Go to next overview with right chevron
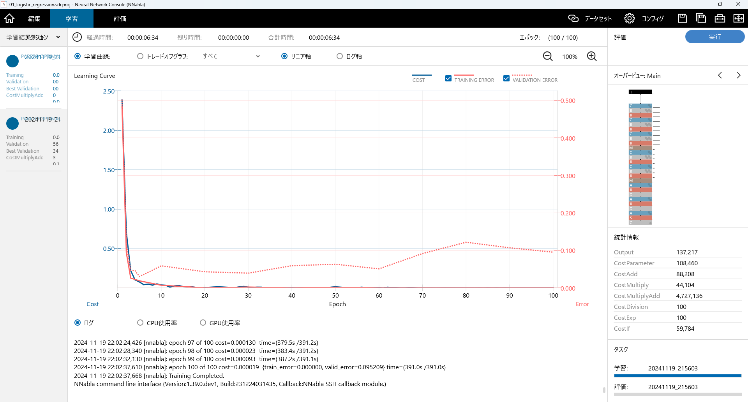This screenshot has height=402, width=748. point(738,76)
